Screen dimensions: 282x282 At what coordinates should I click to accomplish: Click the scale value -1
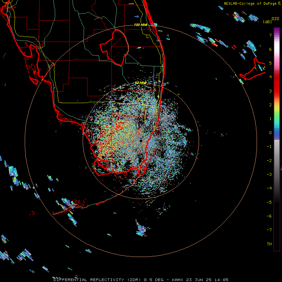coord(269,147)
